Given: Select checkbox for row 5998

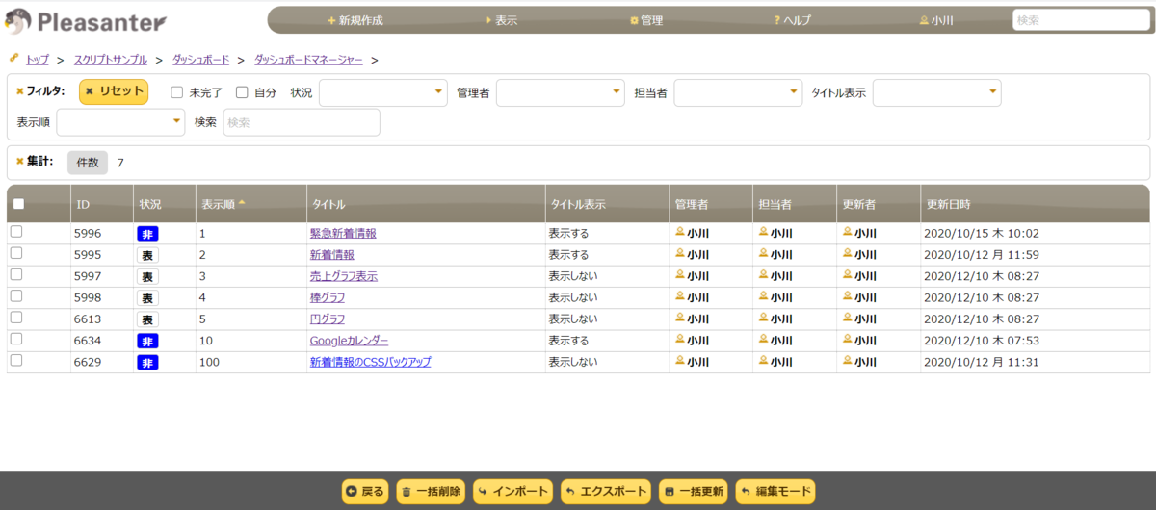Looking at the screenshot, I should point(16,296).
